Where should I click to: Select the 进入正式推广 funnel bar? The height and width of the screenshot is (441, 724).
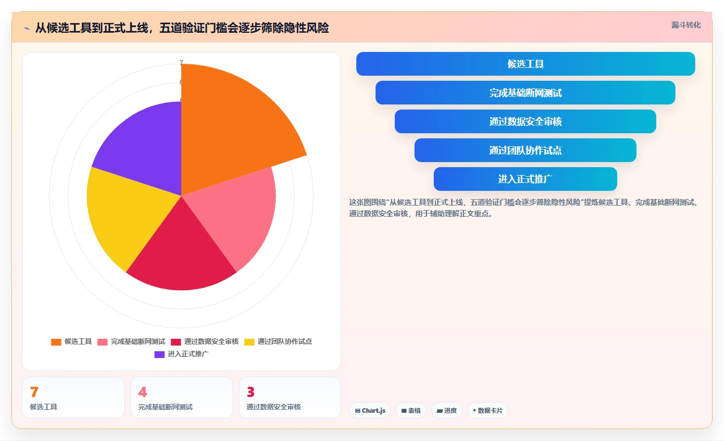[525, 179]
